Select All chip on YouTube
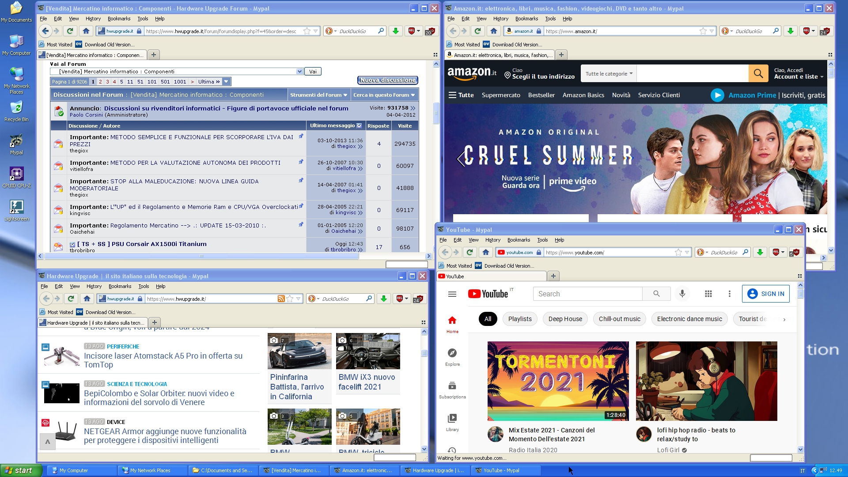Screen dimensions: 848x477 [x=488, y=319]
